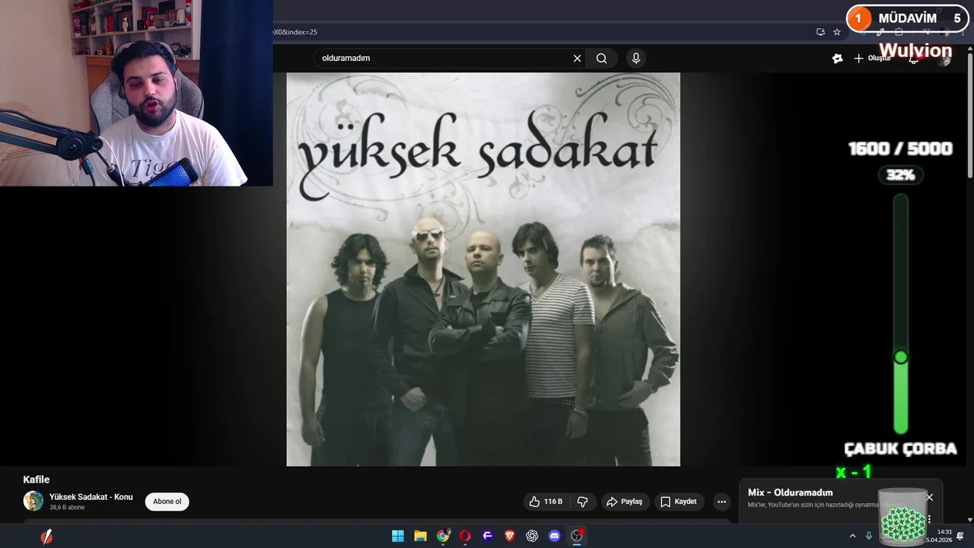Click the Yüksek Sadakat album cover video
The image size is (974, 548).
(483, 269)
